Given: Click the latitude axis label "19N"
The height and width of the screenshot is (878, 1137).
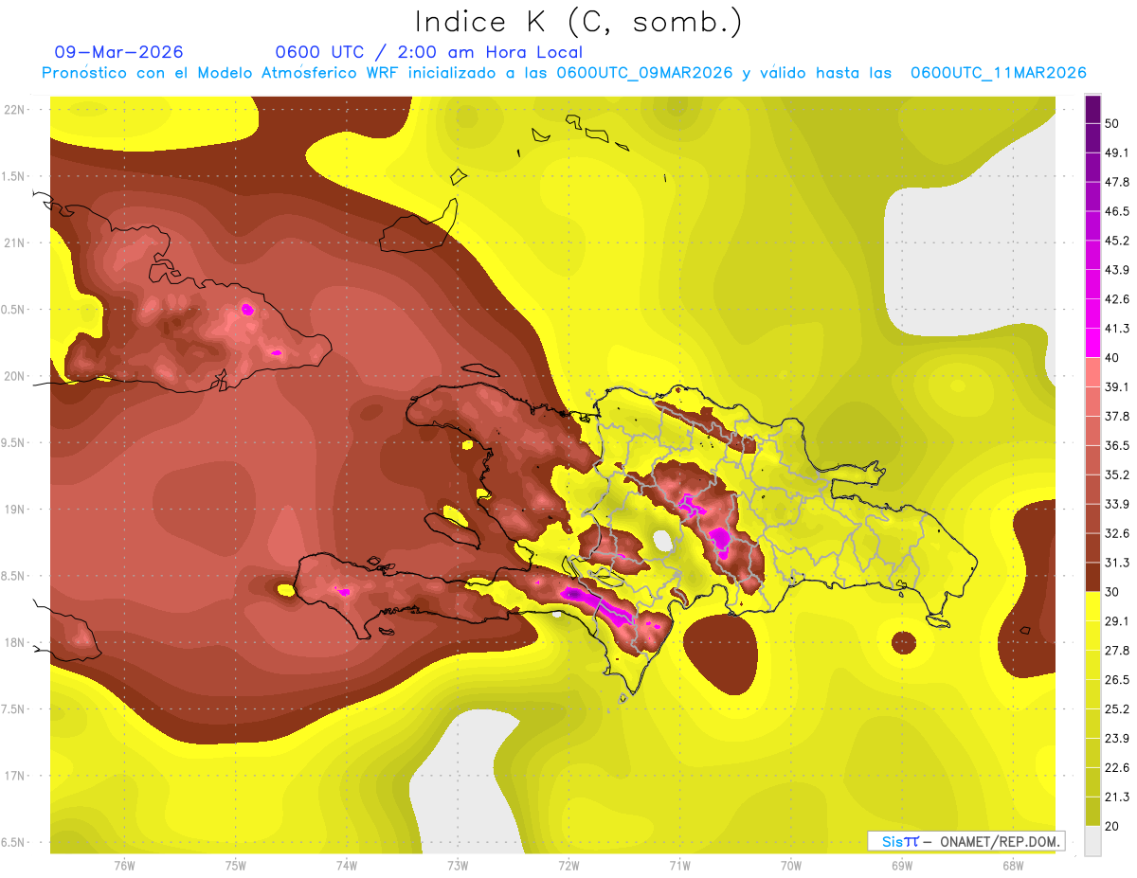Looking at the screenshot, I should click(14, 510).
